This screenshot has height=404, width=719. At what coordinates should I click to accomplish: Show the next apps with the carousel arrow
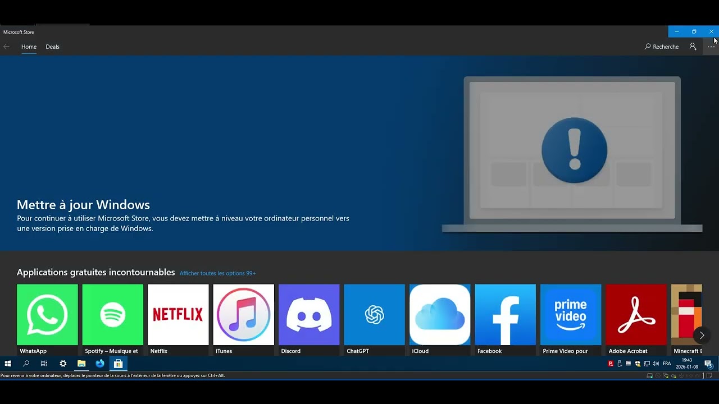(702, 336)
